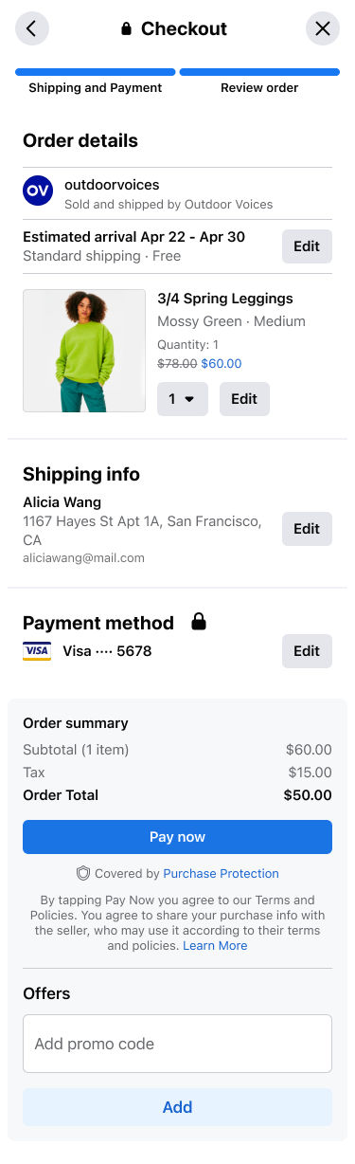Edit Alicia Wang's shipping info
This screenshot has height=1164, width=355.
tap(307, 529)
